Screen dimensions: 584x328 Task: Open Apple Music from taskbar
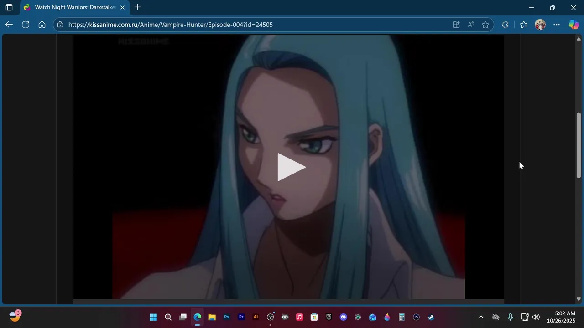pos(299,317)
